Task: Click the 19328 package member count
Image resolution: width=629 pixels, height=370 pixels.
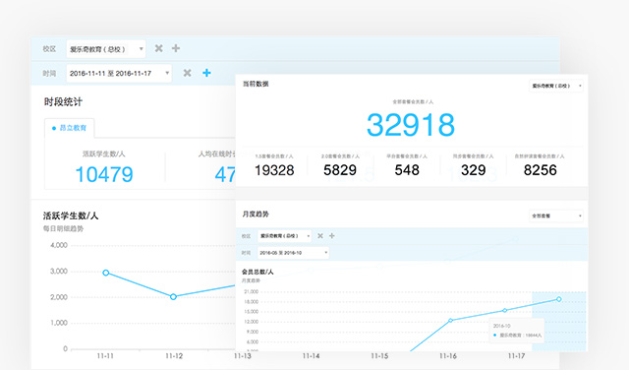Action: [x=274, y=170]
